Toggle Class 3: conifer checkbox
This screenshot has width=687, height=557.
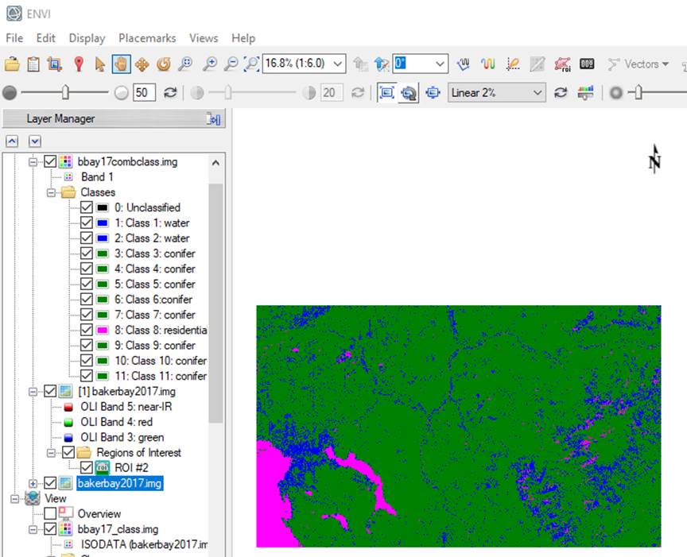(x=87, y=253)
